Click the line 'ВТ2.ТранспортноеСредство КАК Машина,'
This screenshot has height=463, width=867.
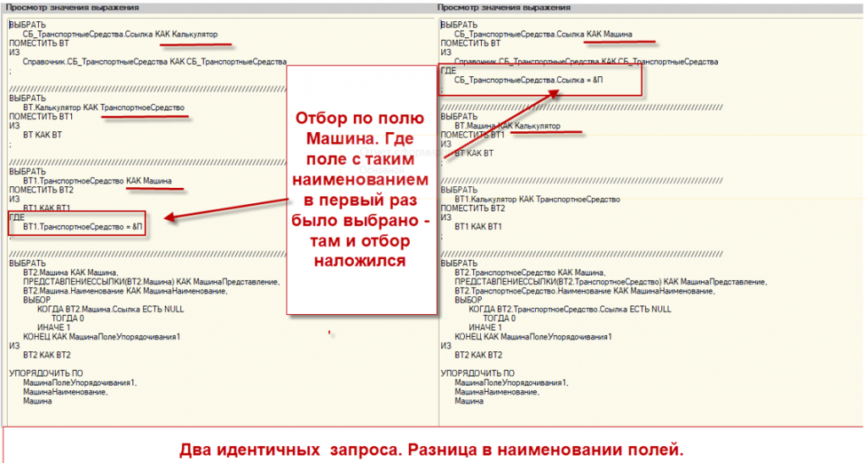530,273
